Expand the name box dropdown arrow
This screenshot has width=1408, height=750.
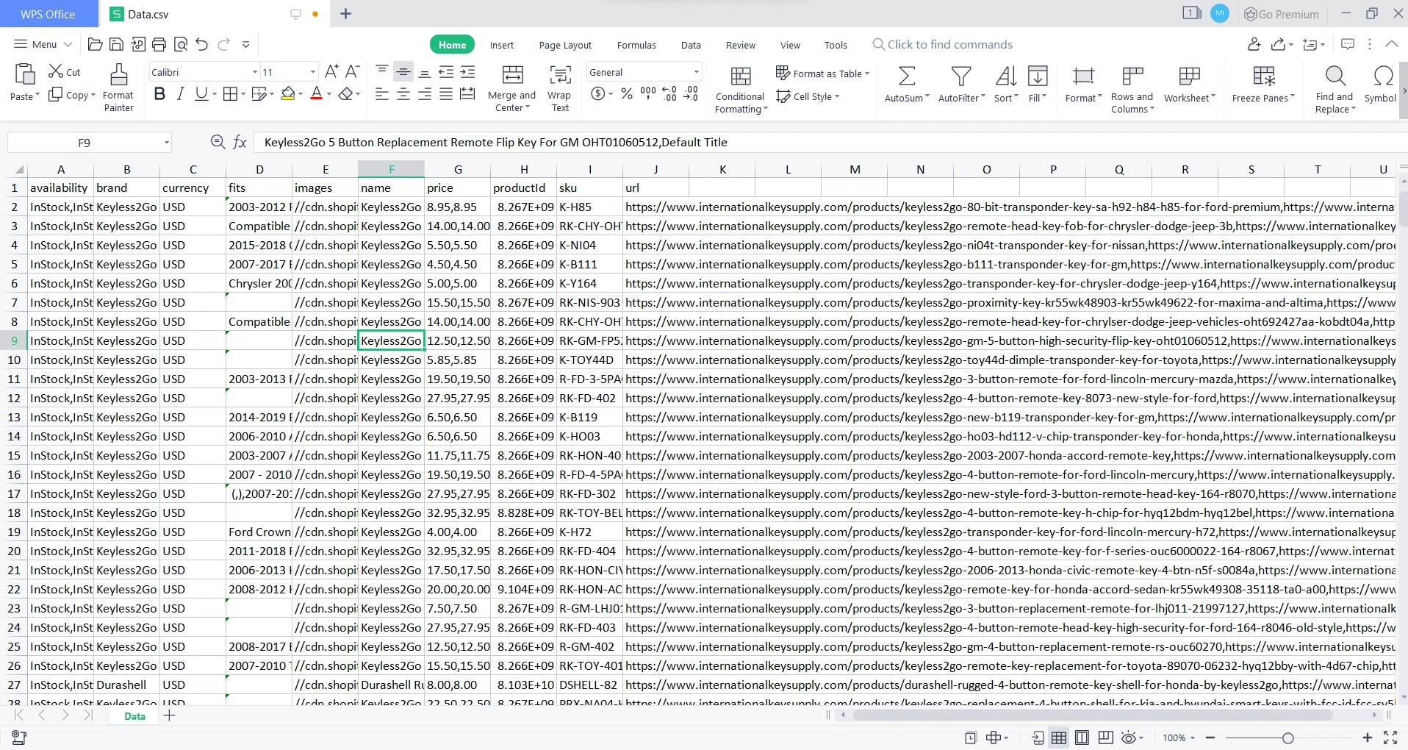(x=166, y=143)
